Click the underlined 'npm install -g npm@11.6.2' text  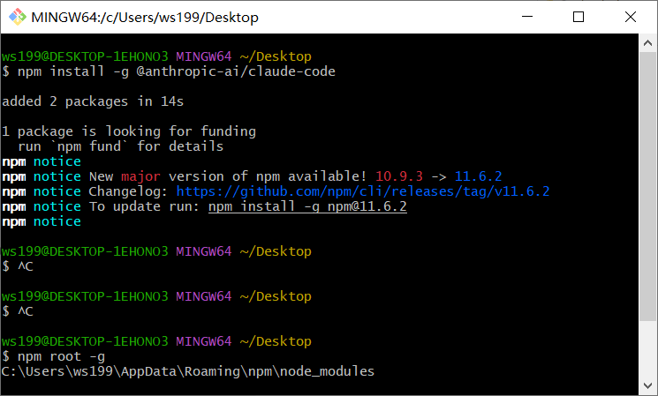(x=307, y=206)
